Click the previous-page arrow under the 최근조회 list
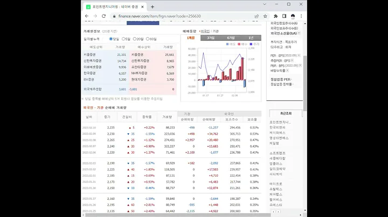 (x=273, y=212)
